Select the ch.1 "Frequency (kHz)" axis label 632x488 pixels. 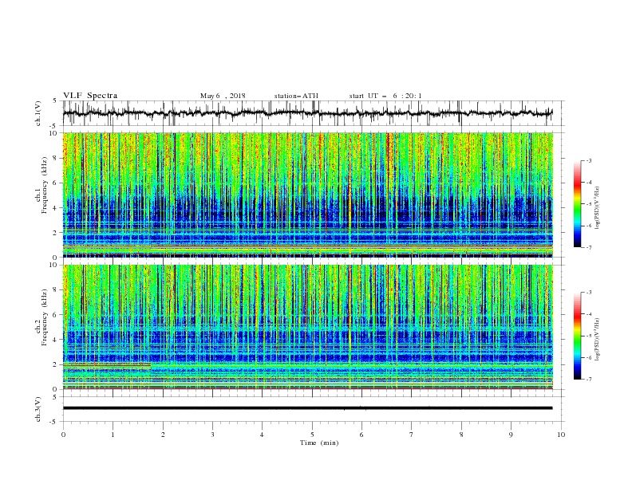pyautogui.click(x=45, y=183)
